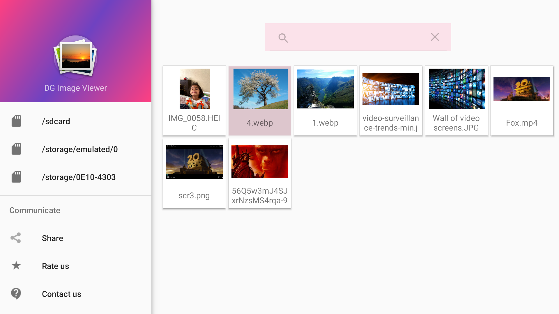This screenshot has height=314, width=559.
Task: Click the search magnifier icon
Action: pyautogui.click(x=283, y=38)
